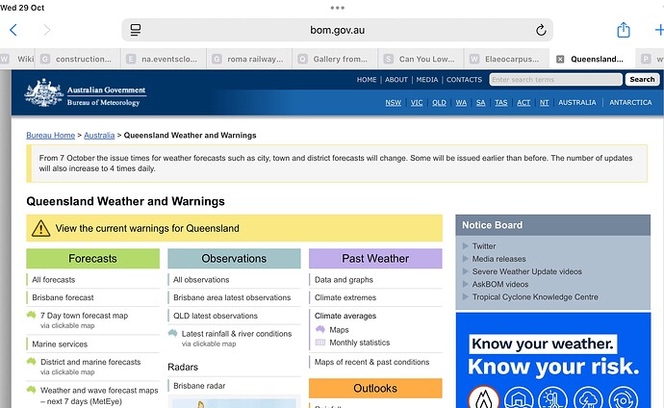
Task: Open the CONTACTS header menu item
Action: tap(464, 80)
